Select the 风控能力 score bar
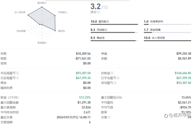This screenshot has width=193, height=124. coord(114,32)
